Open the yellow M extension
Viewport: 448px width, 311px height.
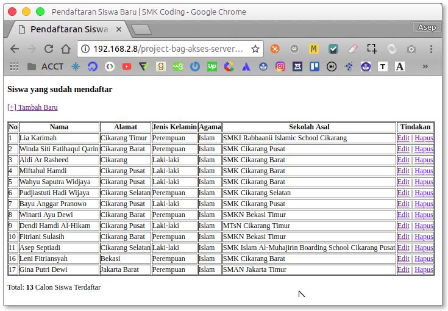coord(314,49)
